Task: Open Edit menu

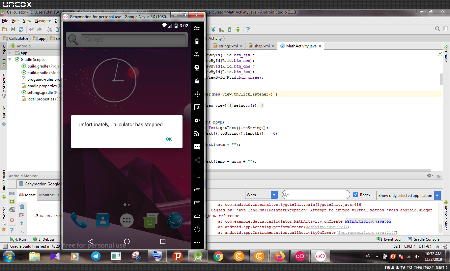Action: point(15,21)
